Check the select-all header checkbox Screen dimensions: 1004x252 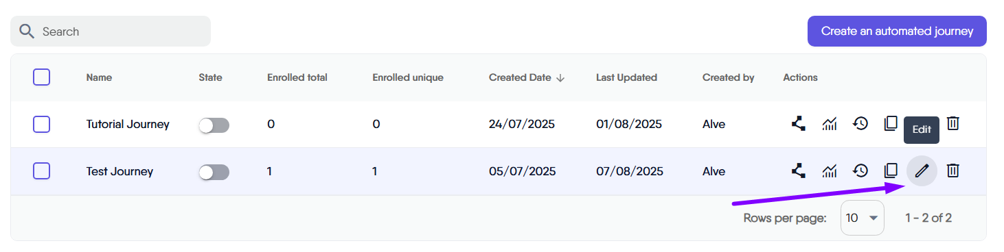click(x=41, y=77)
